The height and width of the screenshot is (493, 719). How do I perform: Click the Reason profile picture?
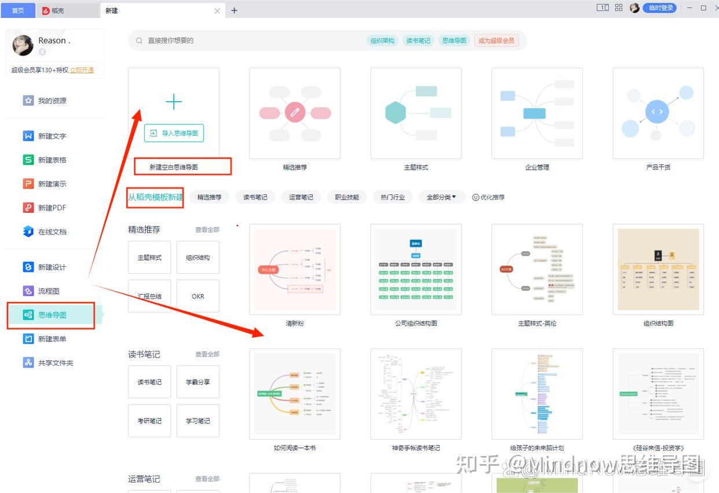tap(23, 45)
